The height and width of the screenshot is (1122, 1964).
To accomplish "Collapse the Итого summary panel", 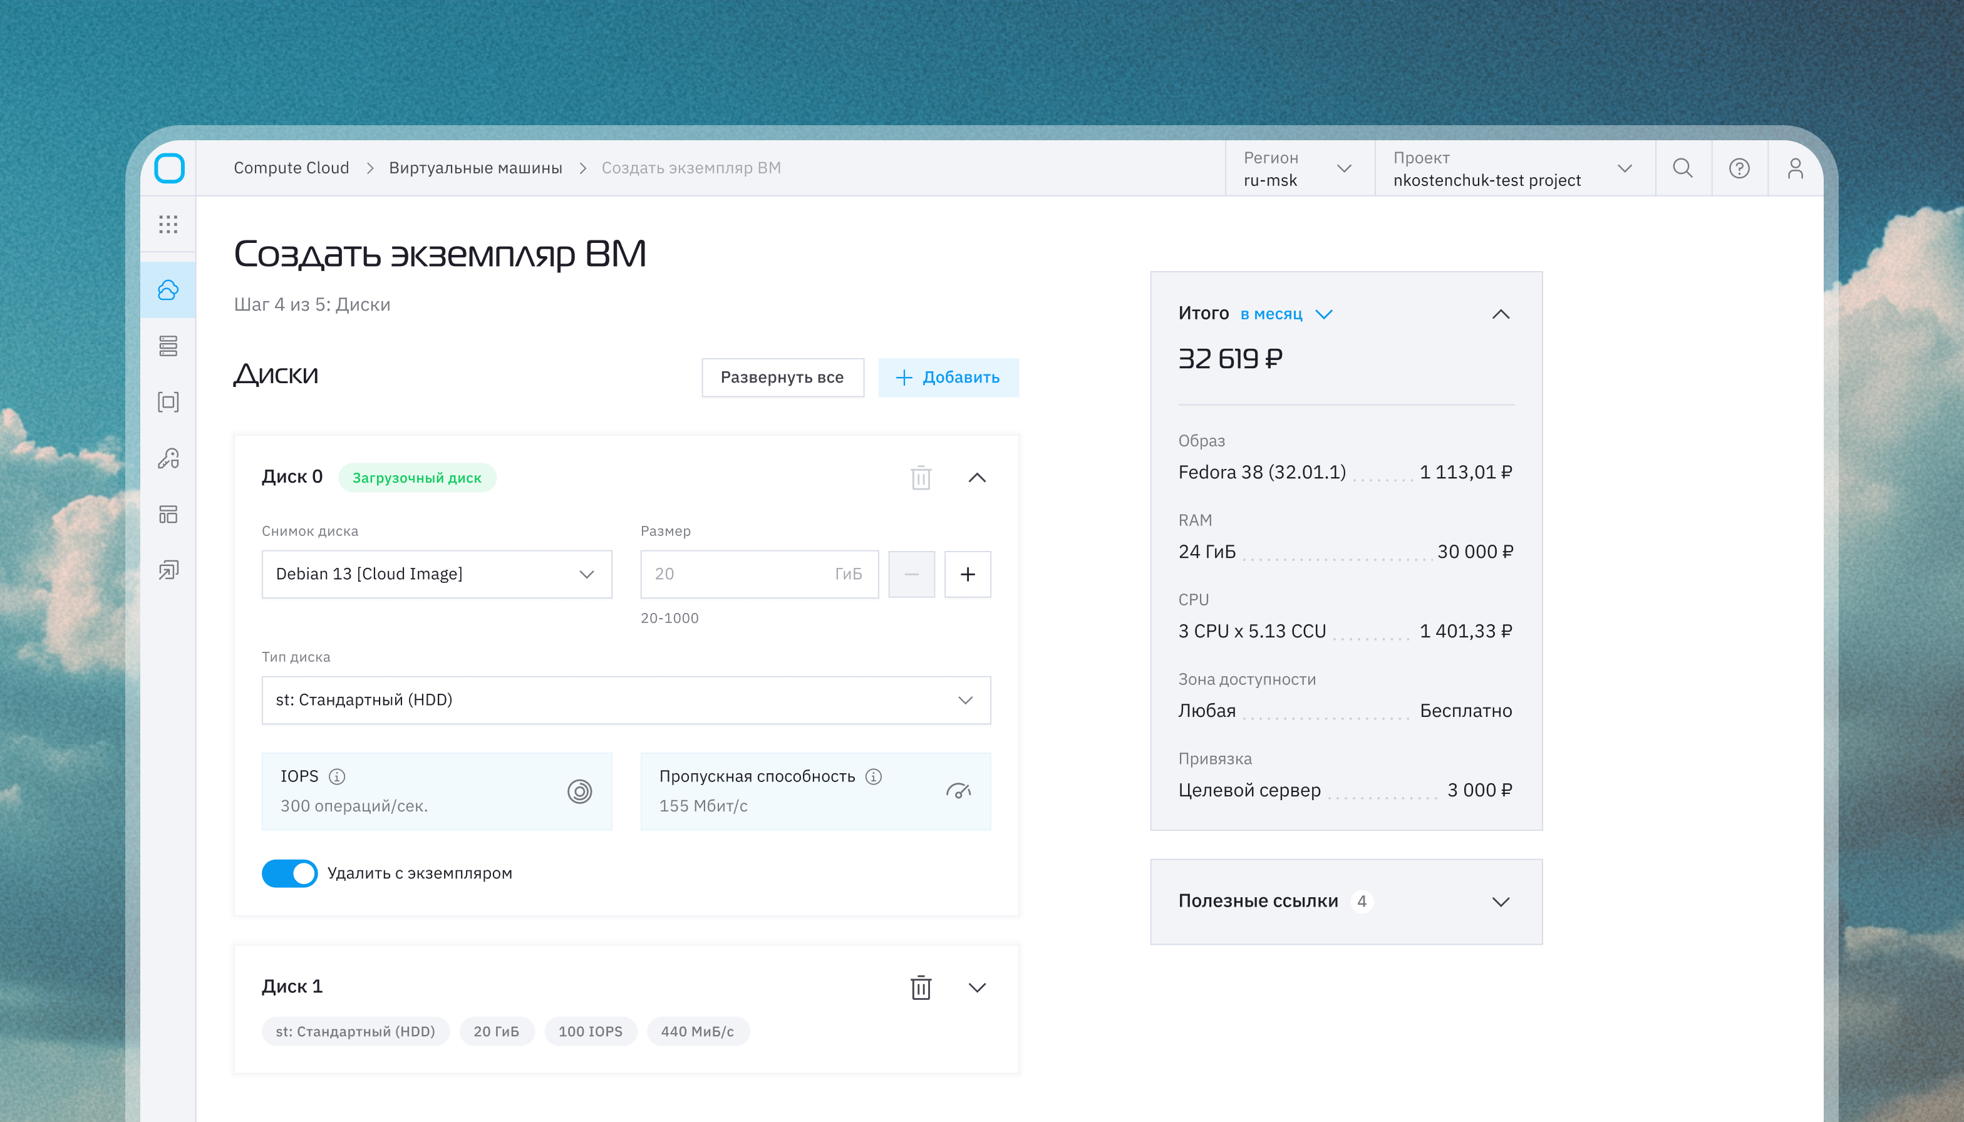I will point(1500,314).
